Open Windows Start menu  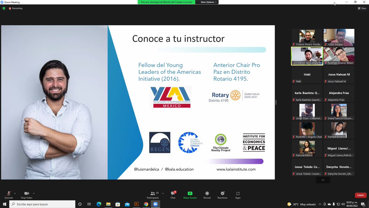[x=5, y=204]
